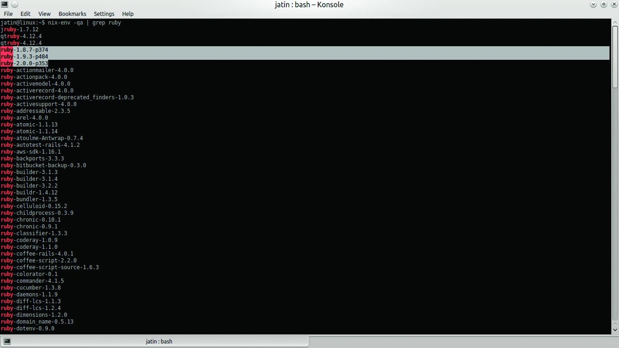The width and height of the screenshot is (619, 348).
Task: Click the line 'ruby-actionpack-4.0.0'
Action: [x=34, y=77]
